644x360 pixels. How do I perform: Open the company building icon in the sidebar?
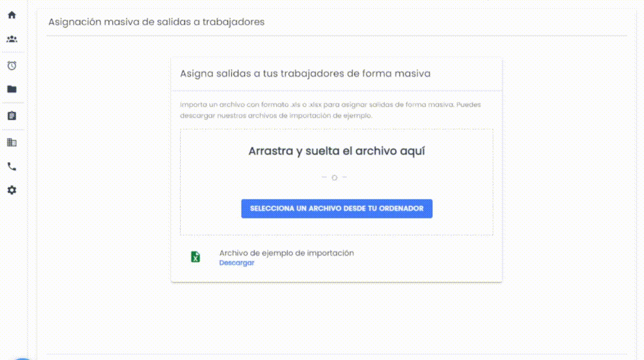(12, 142)
